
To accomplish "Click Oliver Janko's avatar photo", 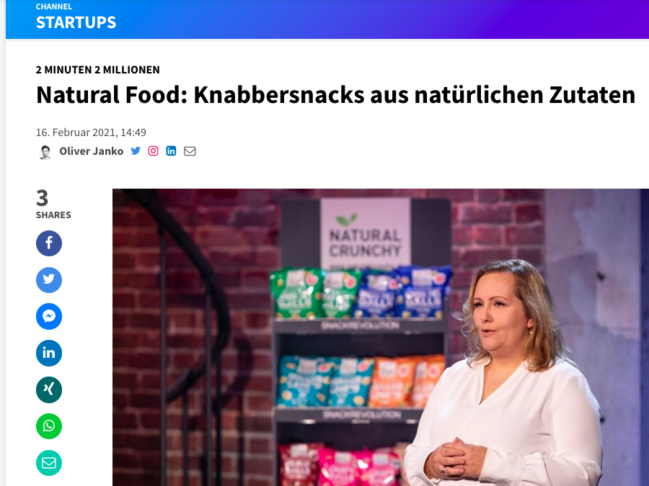I will 45,152.
